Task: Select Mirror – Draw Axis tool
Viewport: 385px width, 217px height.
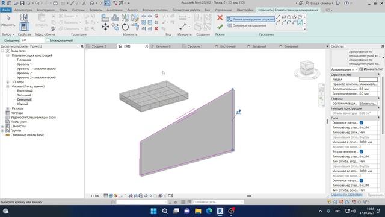Action: point(135,17)
